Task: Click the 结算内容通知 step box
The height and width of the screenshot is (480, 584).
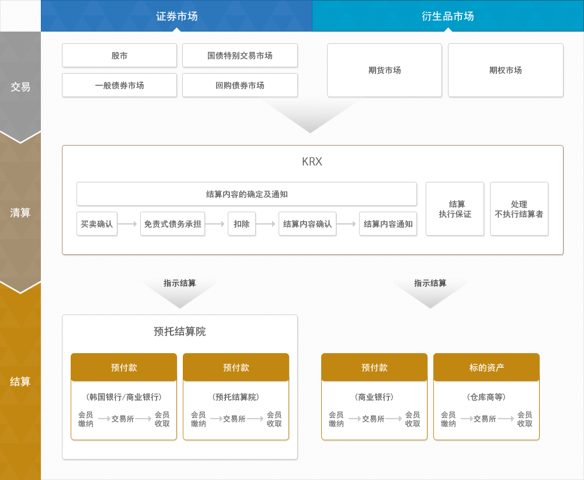Action: (x=388, y=224)
